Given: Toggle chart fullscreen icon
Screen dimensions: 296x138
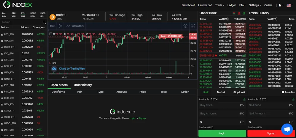Looking at the screenshot, I should click(193, 26).
